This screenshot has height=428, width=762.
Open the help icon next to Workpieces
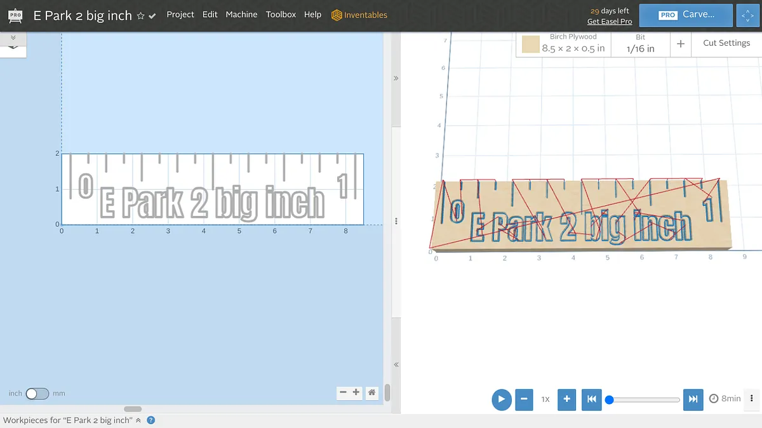151,420
